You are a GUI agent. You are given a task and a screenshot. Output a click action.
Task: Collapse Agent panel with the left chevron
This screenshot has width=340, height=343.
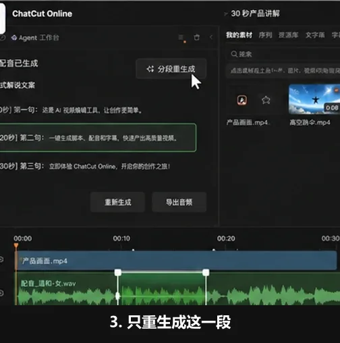pyautogui.click(x=211, y=37)
